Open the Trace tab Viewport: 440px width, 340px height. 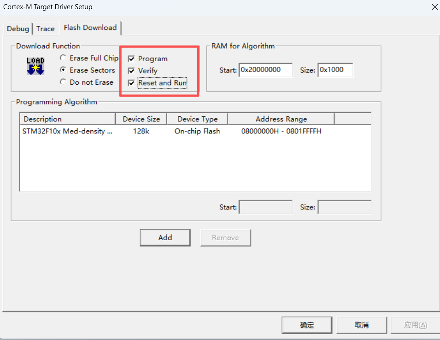46,29
